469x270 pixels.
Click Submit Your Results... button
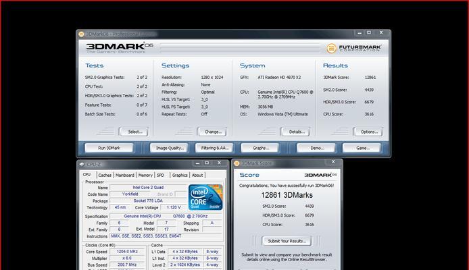pos(287,241)
